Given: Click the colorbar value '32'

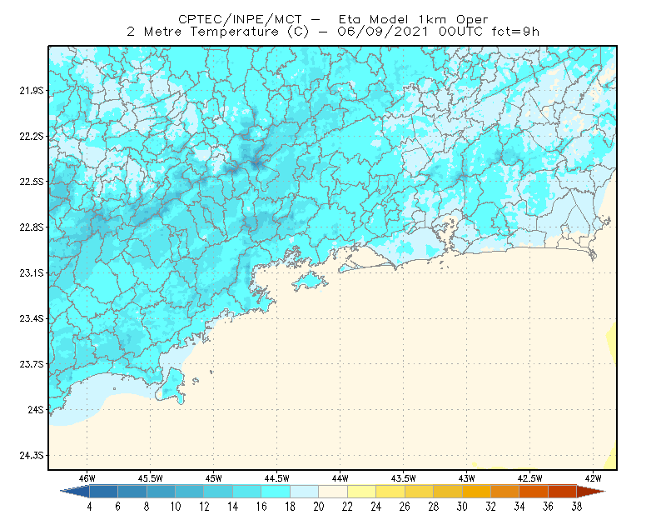Looking at the screenshot, I should 490,507.
